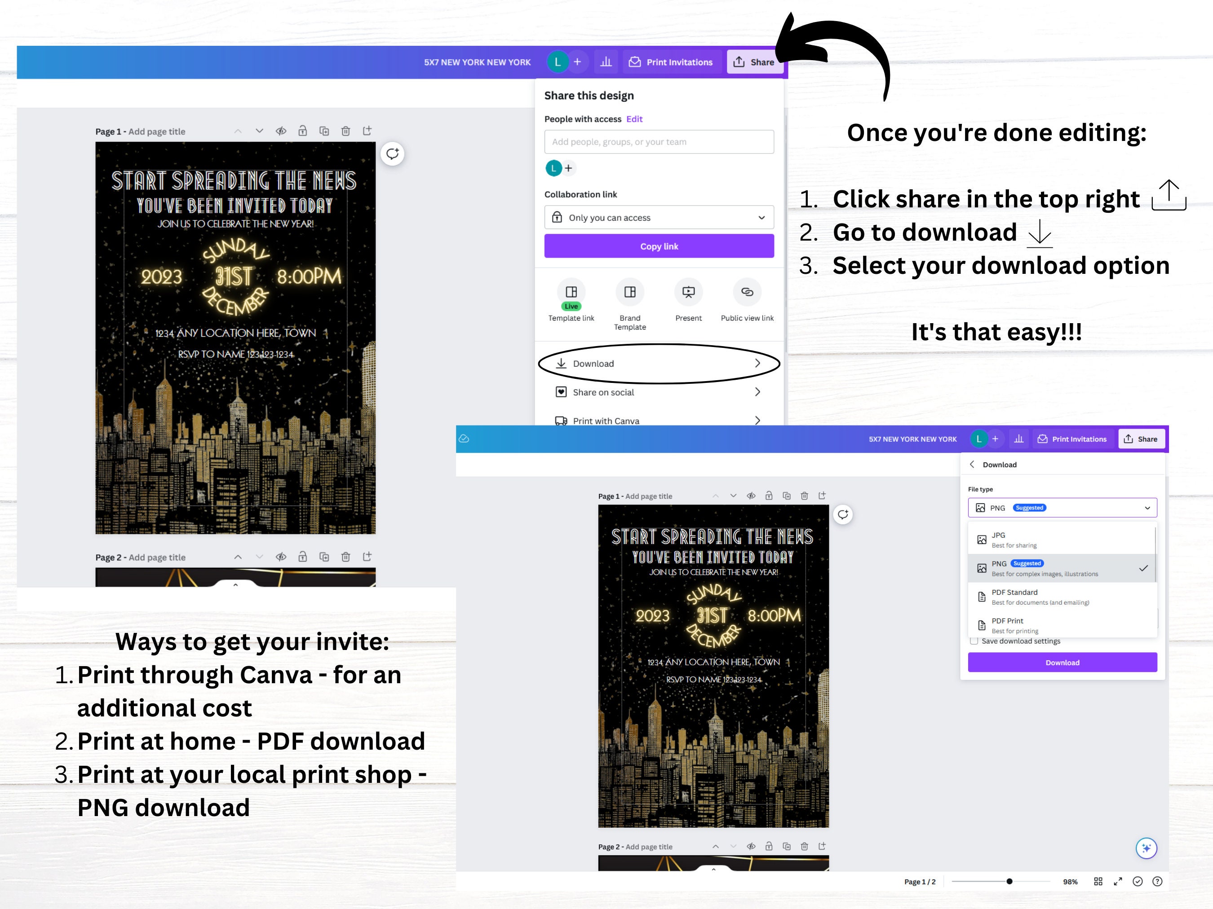Lock Page 2 using the padlock icon

click(x=302, y=557)
